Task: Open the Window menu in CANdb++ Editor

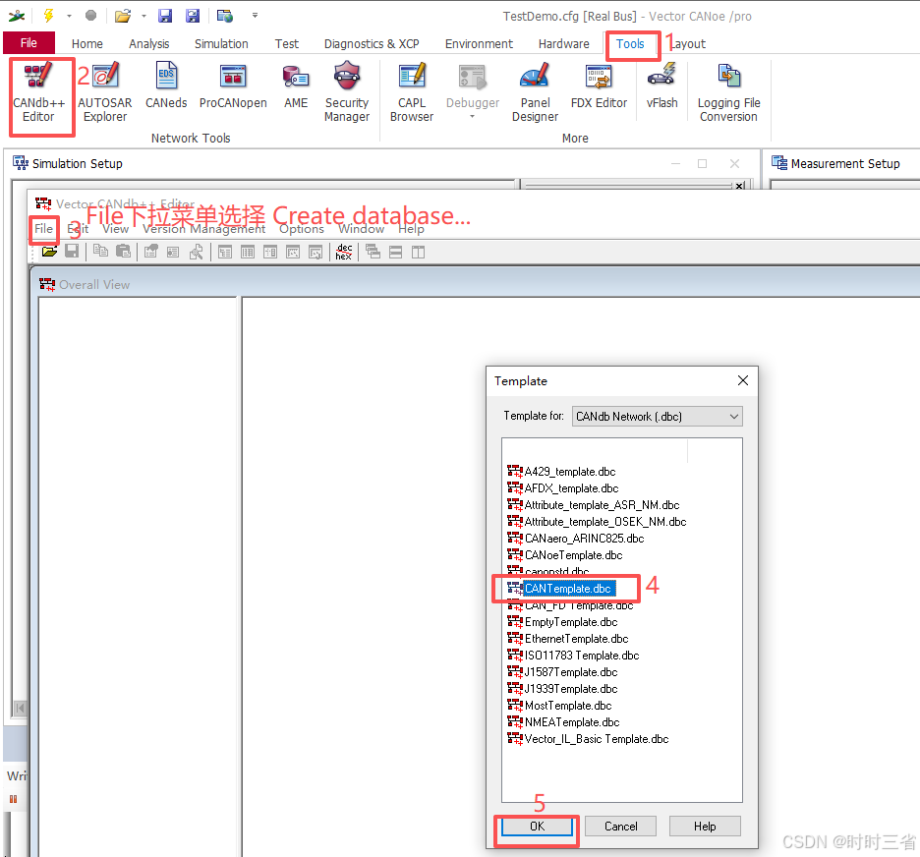Action: 362,229
